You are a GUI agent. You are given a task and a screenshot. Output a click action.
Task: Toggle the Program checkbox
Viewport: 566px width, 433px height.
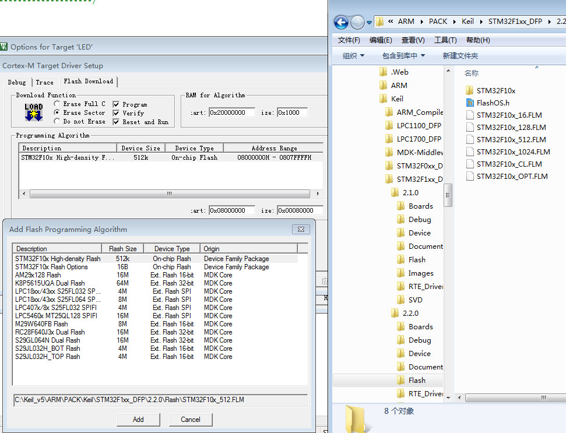coord(116,104)
